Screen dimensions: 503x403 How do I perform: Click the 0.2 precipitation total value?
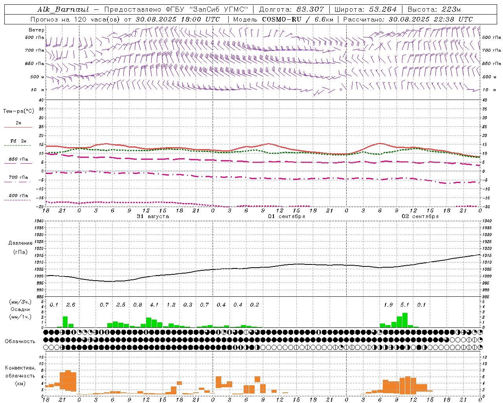[x=255, y=305]
